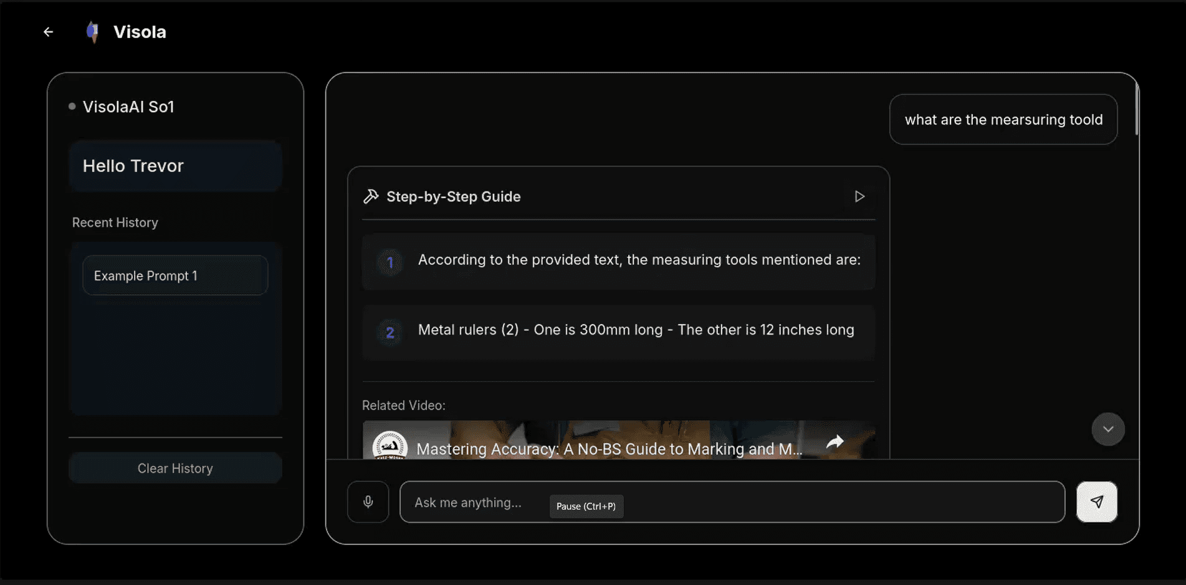This screenshot has height=585, width=1186.
Task: Share the related video via arrow icon
Action: click(835, 442)
